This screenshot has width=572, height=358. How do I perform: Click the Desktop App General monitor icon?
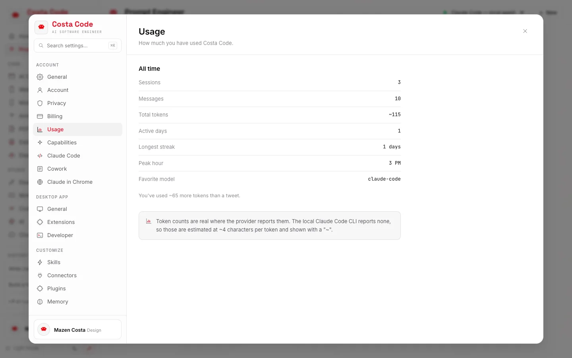point(40,209)
